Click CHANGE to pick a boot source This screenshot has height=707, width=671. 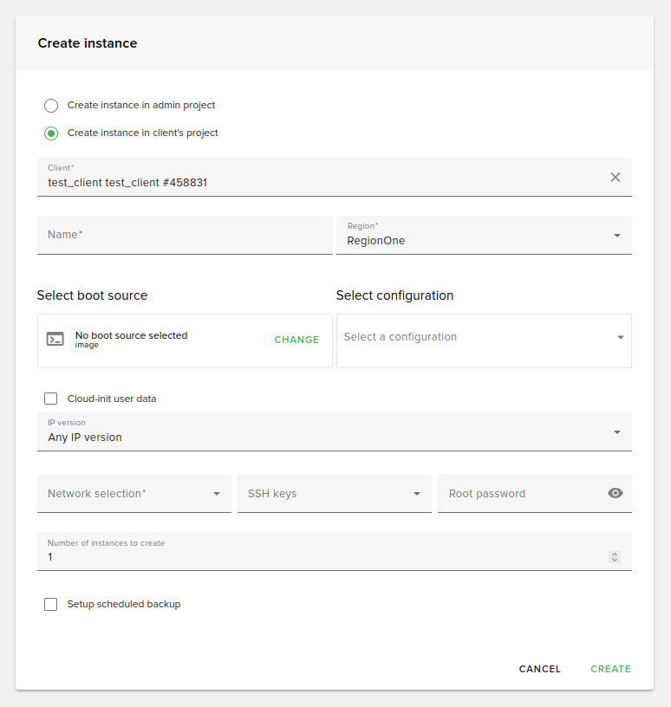pyautogui.click(x=296, y=340)
